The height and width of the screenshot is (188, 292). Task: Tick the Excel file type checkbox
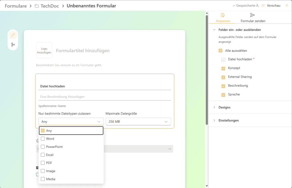(43, 155)
